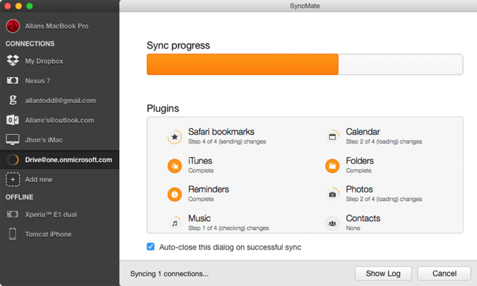Cancel the sync in progress
477x286 pixels.
click(x=444, y=273)
